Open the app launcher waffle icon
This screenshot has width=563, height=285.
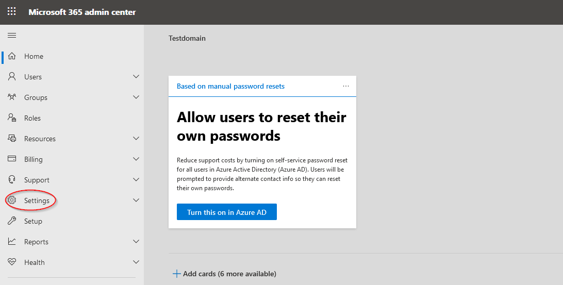(11, 11)
